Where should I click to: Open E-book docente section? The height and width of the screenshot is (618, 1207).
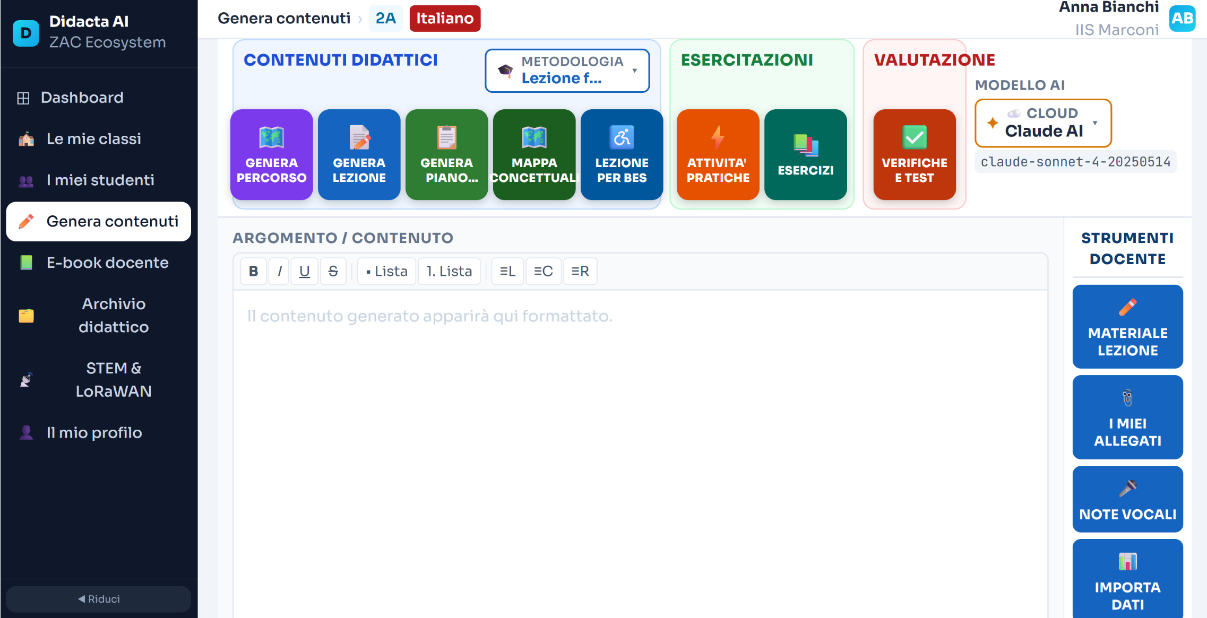click(99, 263)
